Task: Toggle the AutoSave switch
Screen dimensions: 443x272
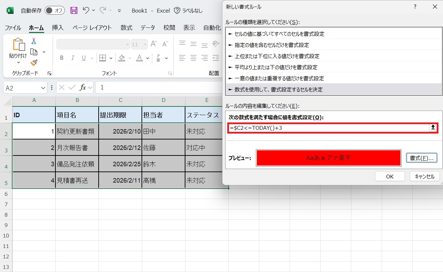Action: (x=55, y=10)
